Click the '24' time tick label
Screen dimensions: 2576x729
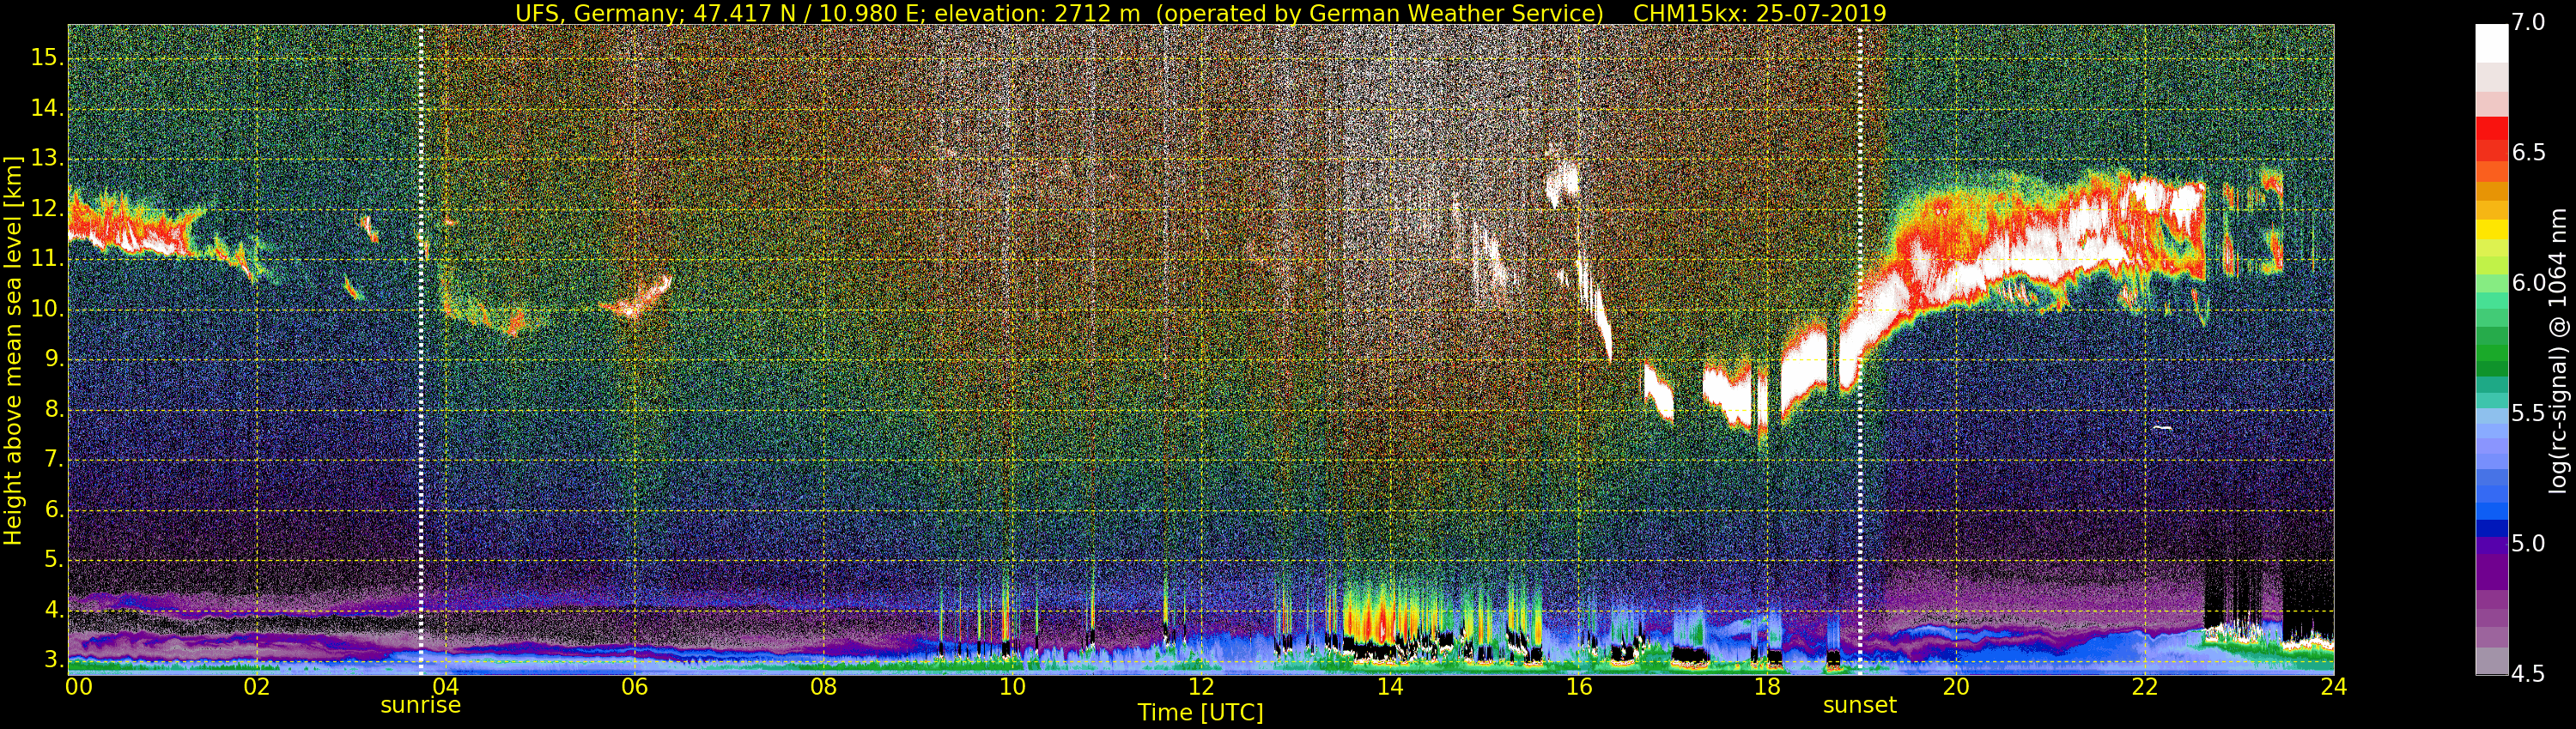(2334, 687)
